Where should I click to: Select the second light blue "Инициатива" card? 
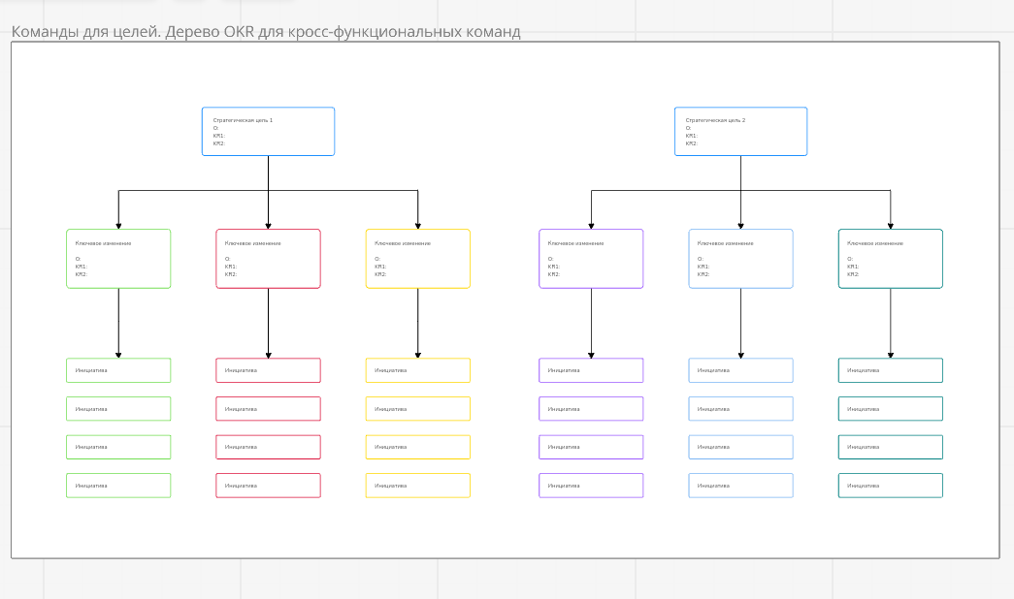pos(740,409)
